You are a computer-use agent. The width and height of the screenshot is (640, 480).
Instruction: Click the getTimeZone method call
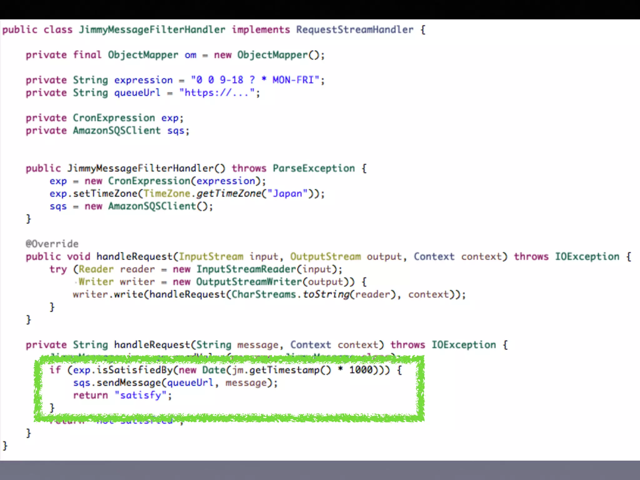coord(229,194)
